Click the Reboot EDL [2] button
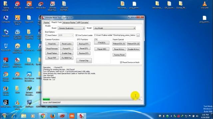This screenshot has width=213, height=119. pyautogui.click(x=133, y=44)
